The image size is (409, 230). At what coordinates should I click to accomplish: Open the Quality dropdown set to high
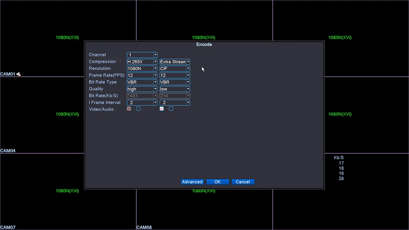point(142,89)
